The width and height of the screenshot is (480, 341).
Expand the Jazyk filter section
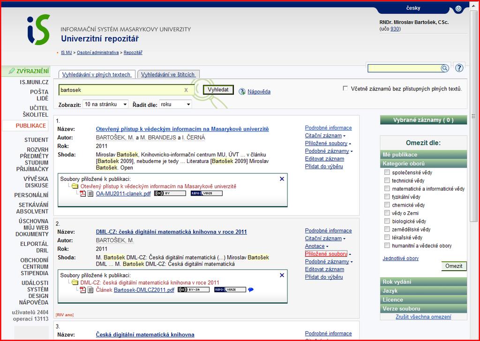pyautogui.click(x=423, y=290)
